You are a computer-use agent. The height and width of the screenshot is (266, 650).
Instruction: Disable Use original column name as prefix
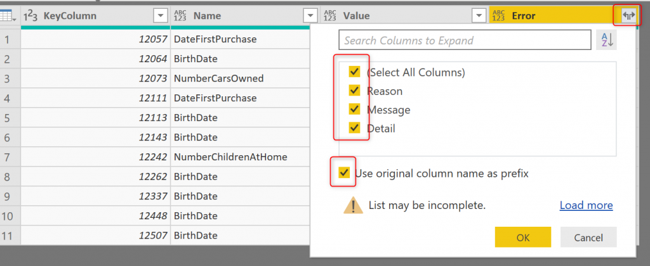click(x=343, y=172)
